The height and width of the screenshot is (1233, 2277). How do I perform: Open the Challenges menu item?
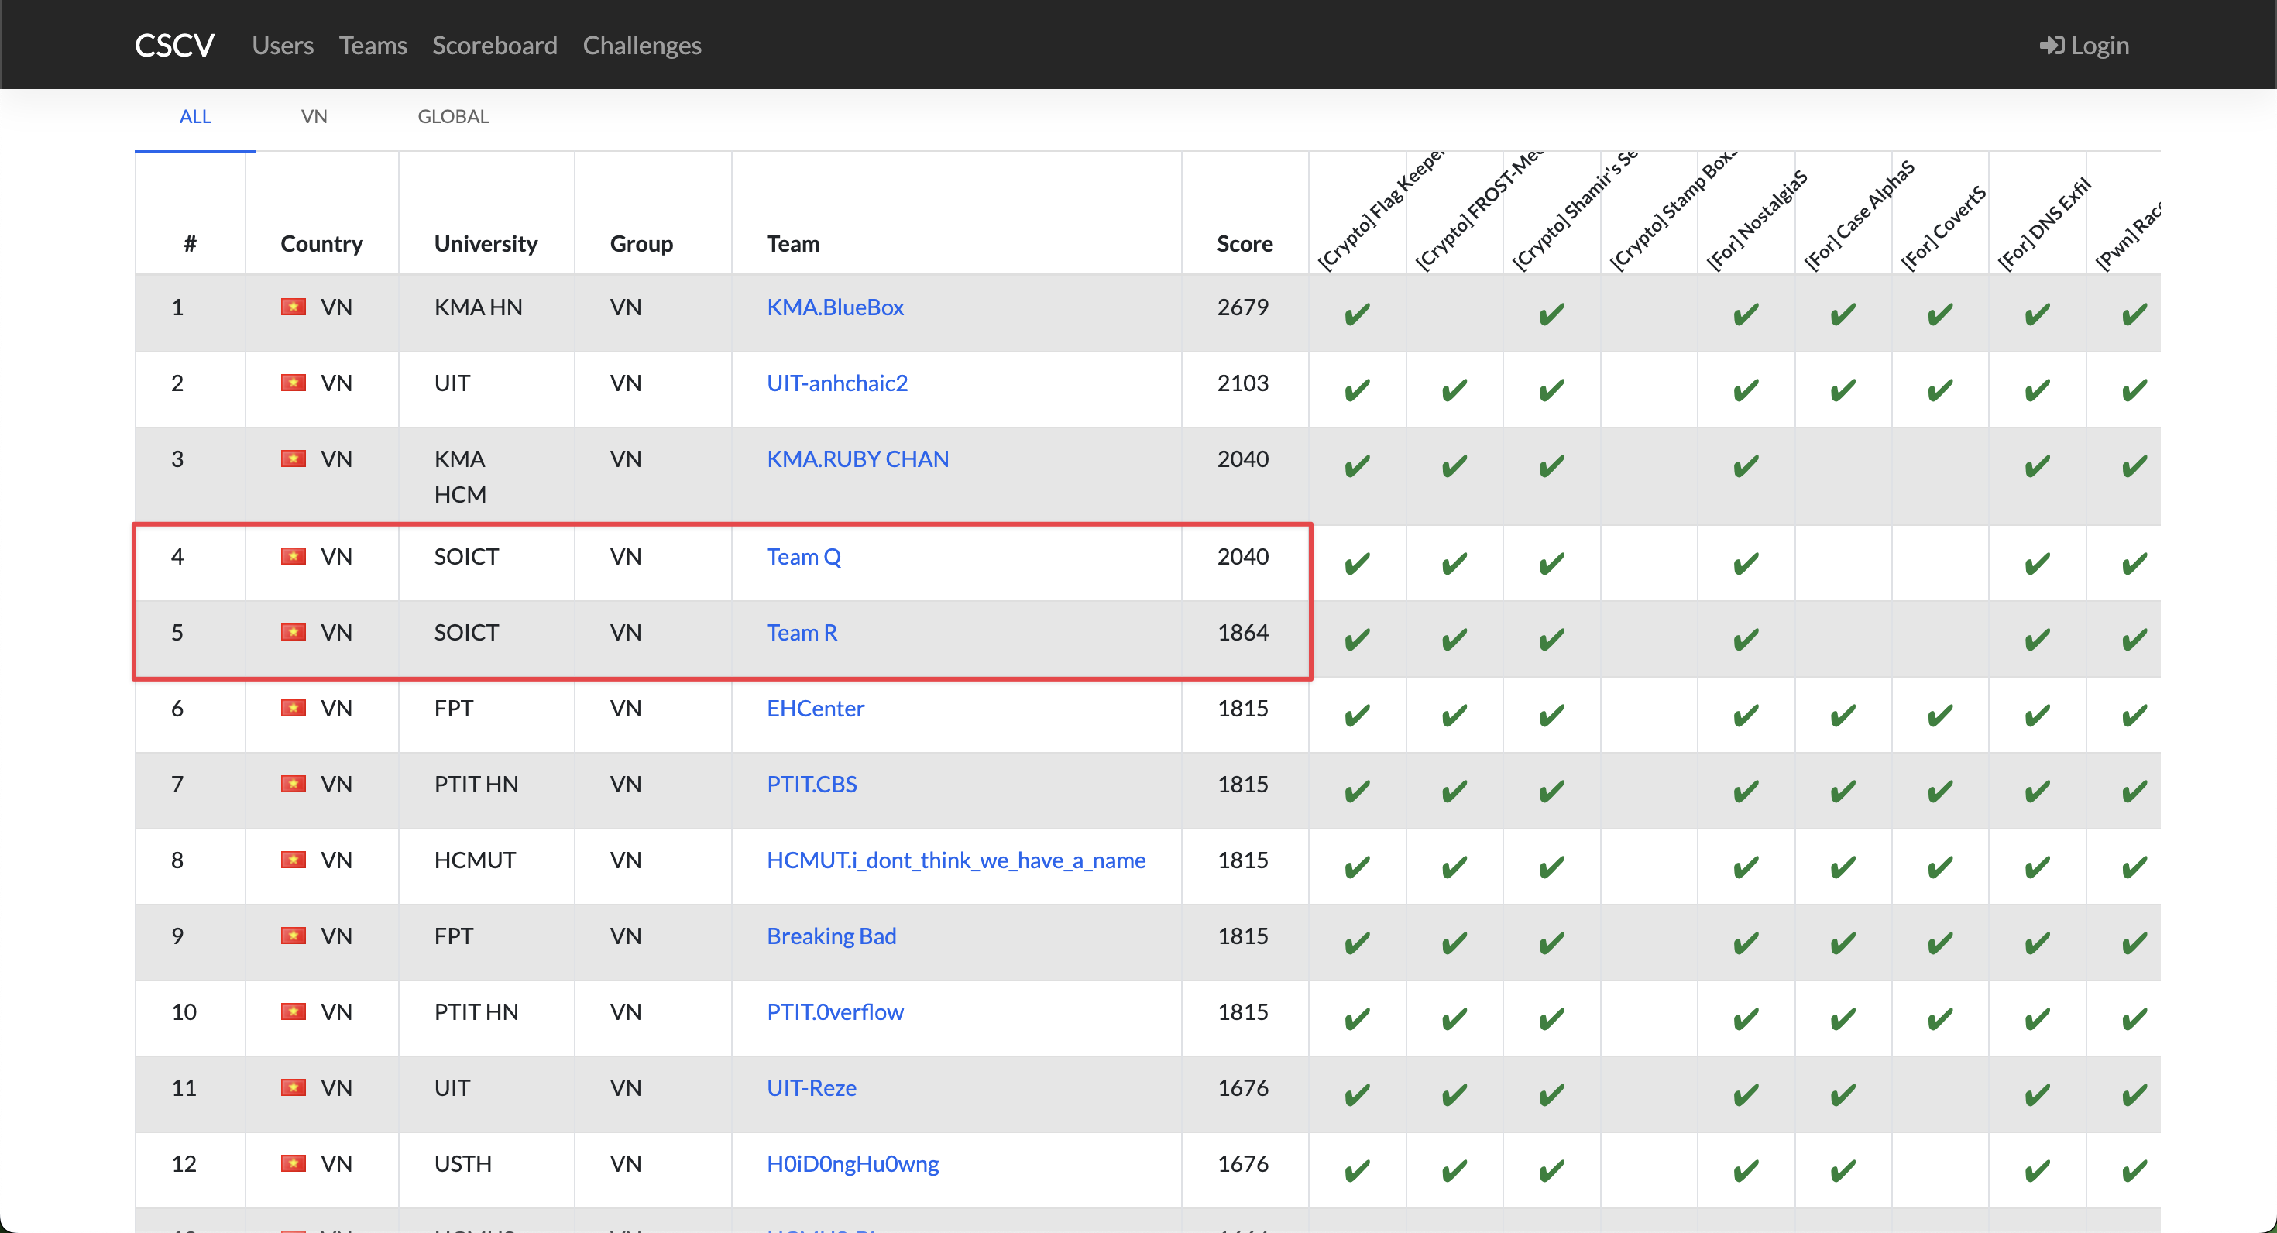tap(642, 45)
